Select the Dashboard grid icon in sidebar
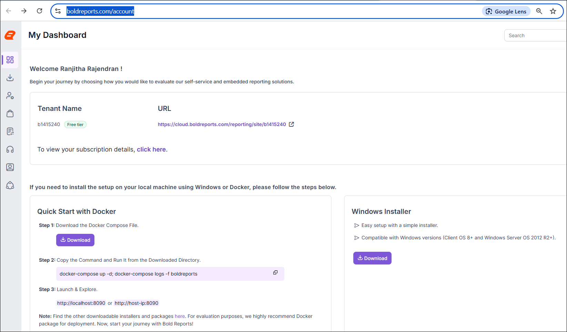 pyautogui.click(x=10, y=60)
